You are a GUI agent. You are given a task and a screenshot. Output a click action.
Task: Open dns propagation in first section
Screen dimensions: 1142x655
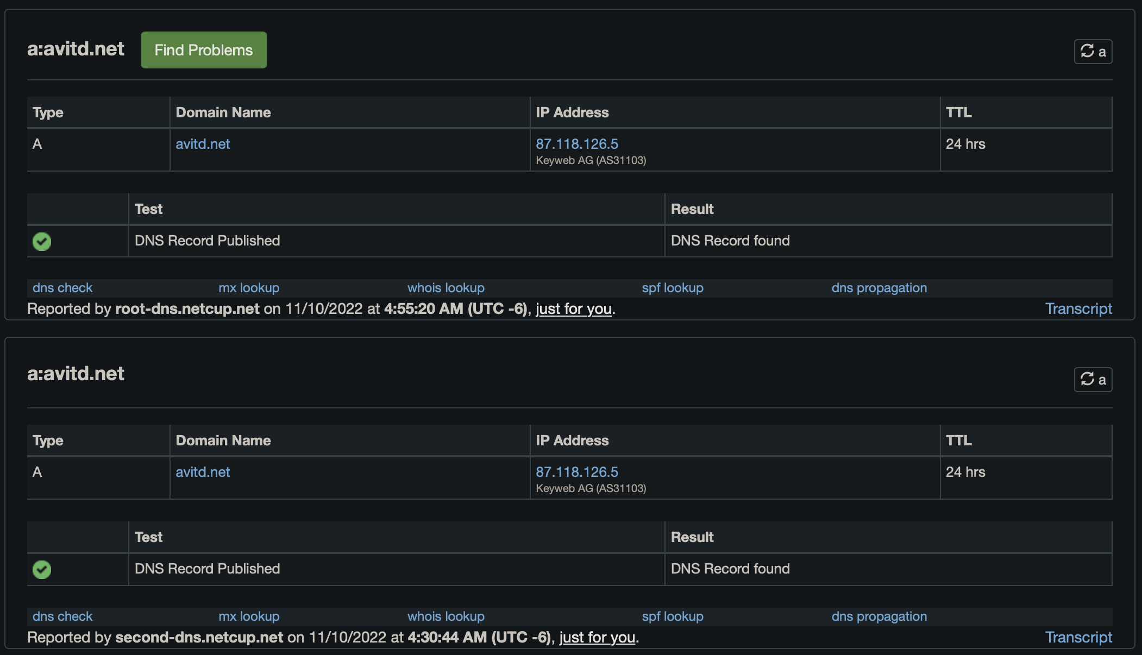click(x=879, y=288)
